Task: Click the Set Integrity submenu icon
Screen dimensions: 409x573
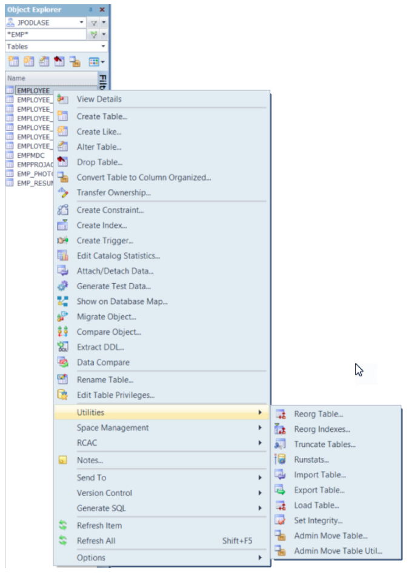Action: 280,520
